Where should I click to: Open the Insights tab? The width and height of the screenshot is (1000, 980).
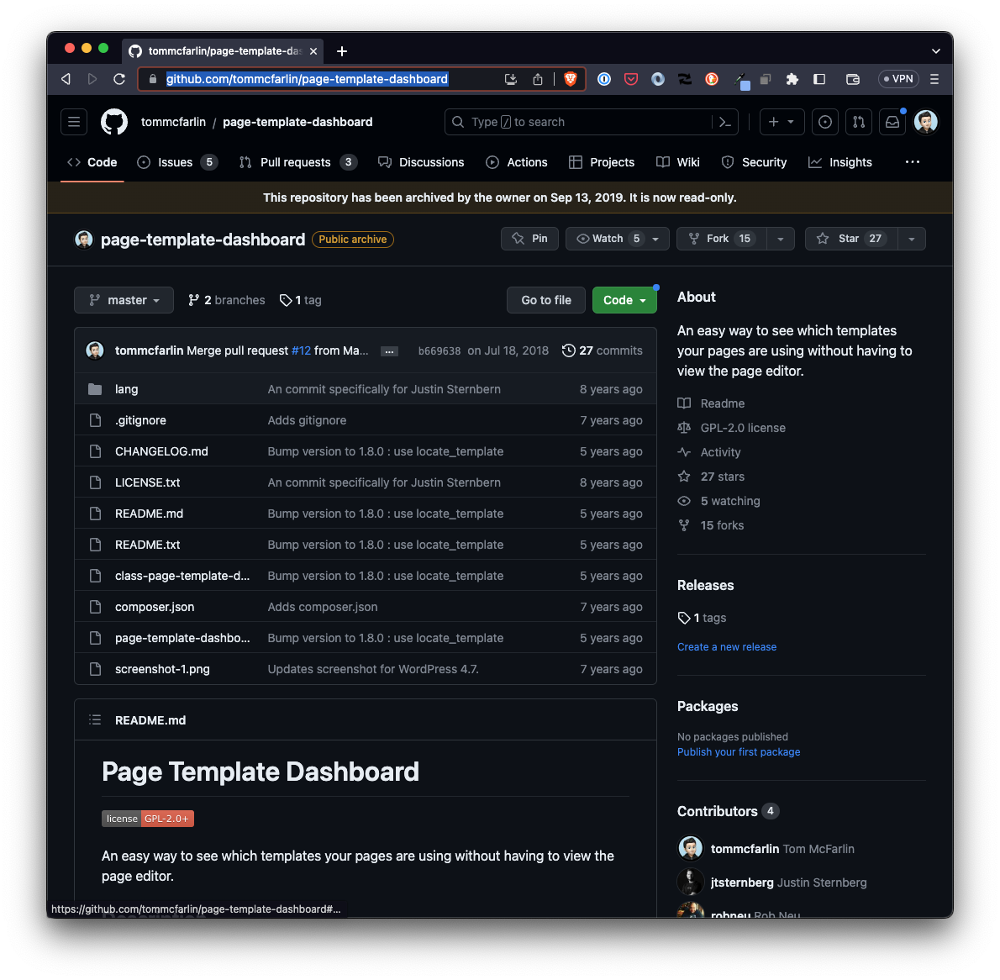point(840,162)
